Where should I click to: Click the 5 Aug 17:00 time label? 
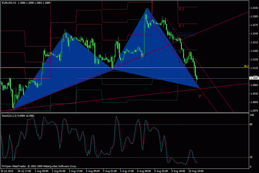pos(127,171)
